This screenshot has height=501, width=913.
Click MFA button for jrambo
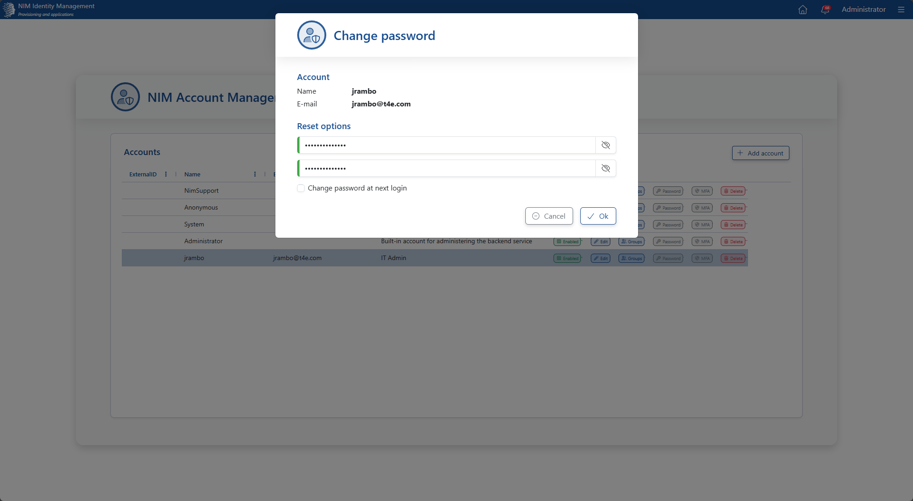pyautogui.click(x=702, y=258)
